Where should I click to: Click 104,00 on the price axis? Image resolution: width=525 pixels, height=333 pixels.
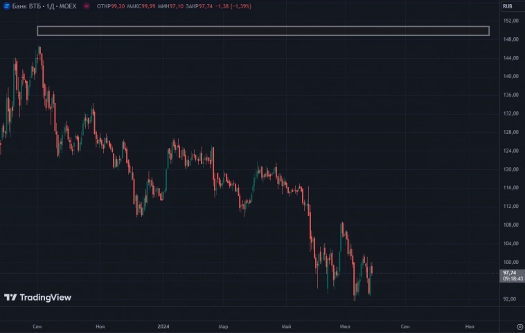[x=511, y=243]
